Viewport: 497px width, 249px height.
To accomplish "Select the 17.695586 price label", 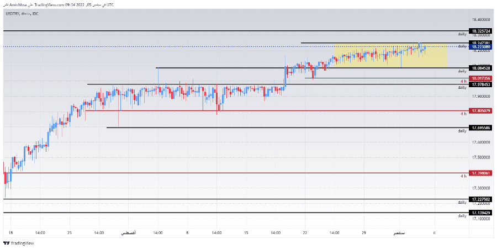I will coord(481,128).
